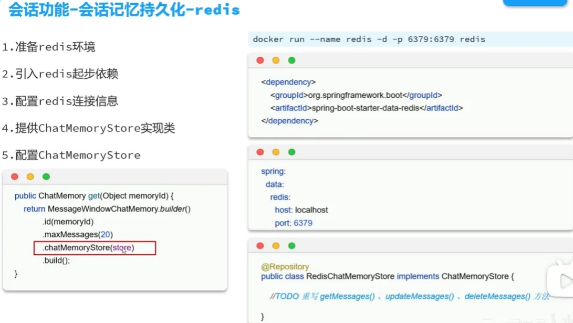Click the red dot on the dependency XML window
573x323 pixels.
click(260, 60)
